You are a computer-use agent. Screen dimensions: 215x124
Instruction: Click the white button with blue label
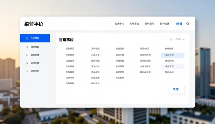pyautogui.click(x=176, y=89)
